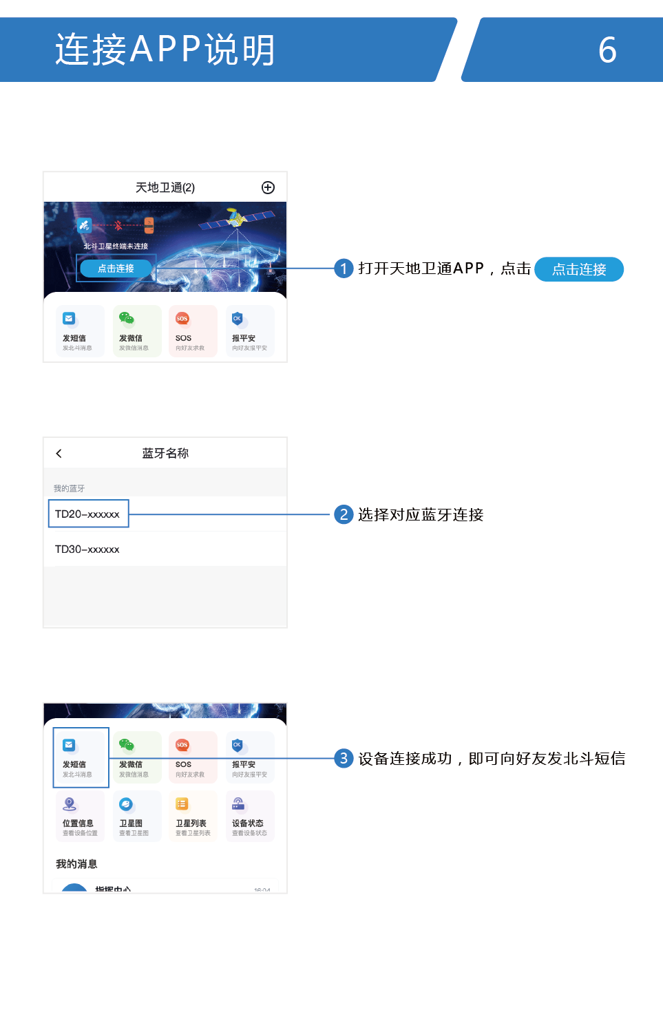Image resolution: width=663 pixels, height=1019 pixels.
Task: Go back from 蓝牙名称 screen
Action: click(x=59, y=453)
